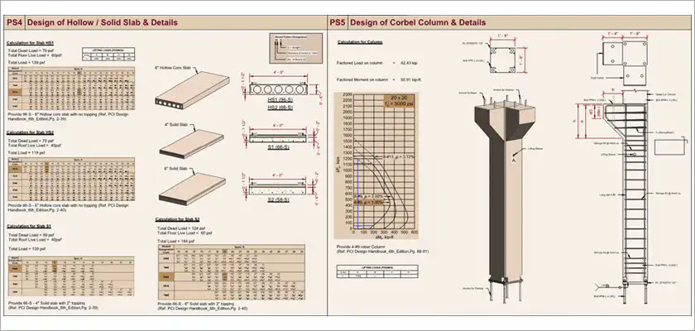Click the 'Design of Corbel Column & Details' title
This screenshot has height=331, width=695.
418,22
